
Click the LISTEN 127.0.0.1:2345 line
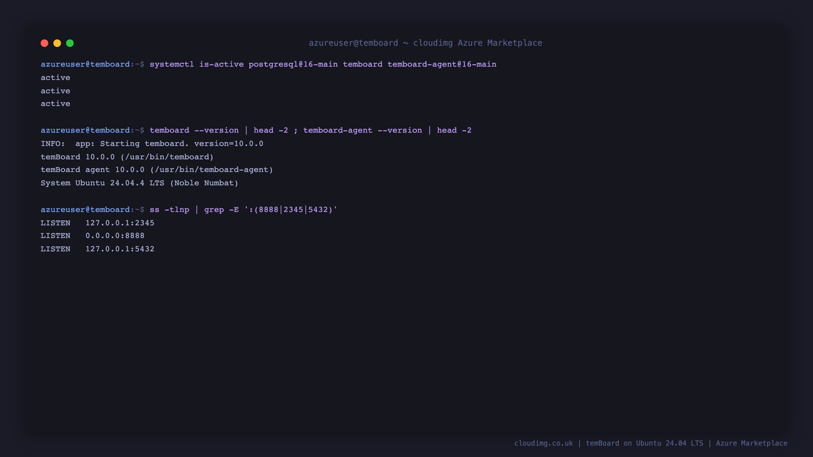tap(97, 223)
